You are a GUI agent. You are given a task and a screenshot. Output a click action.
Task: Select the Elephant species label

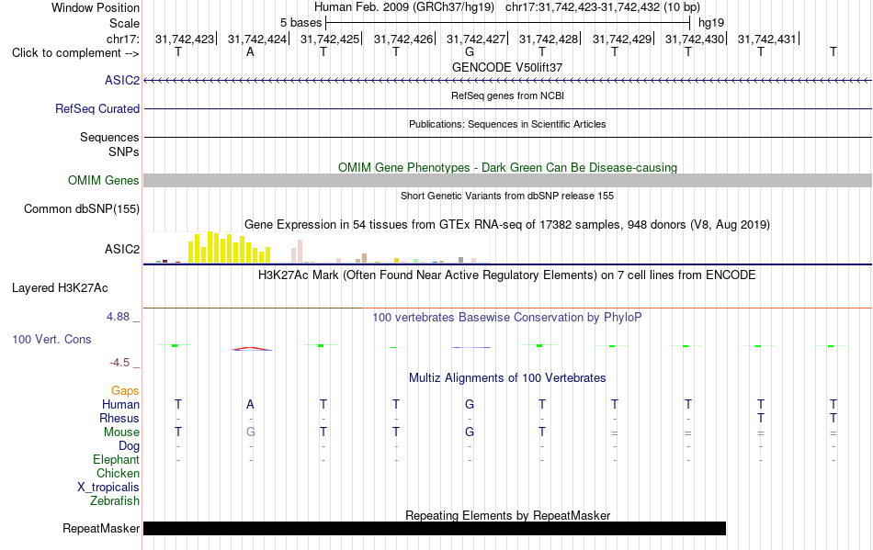tap(117, 460)
